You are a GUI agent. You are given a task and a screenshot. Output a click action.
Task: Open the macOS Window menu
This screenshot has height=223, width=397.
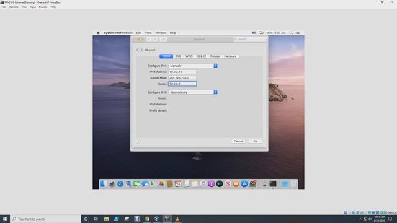click(161, 33)
